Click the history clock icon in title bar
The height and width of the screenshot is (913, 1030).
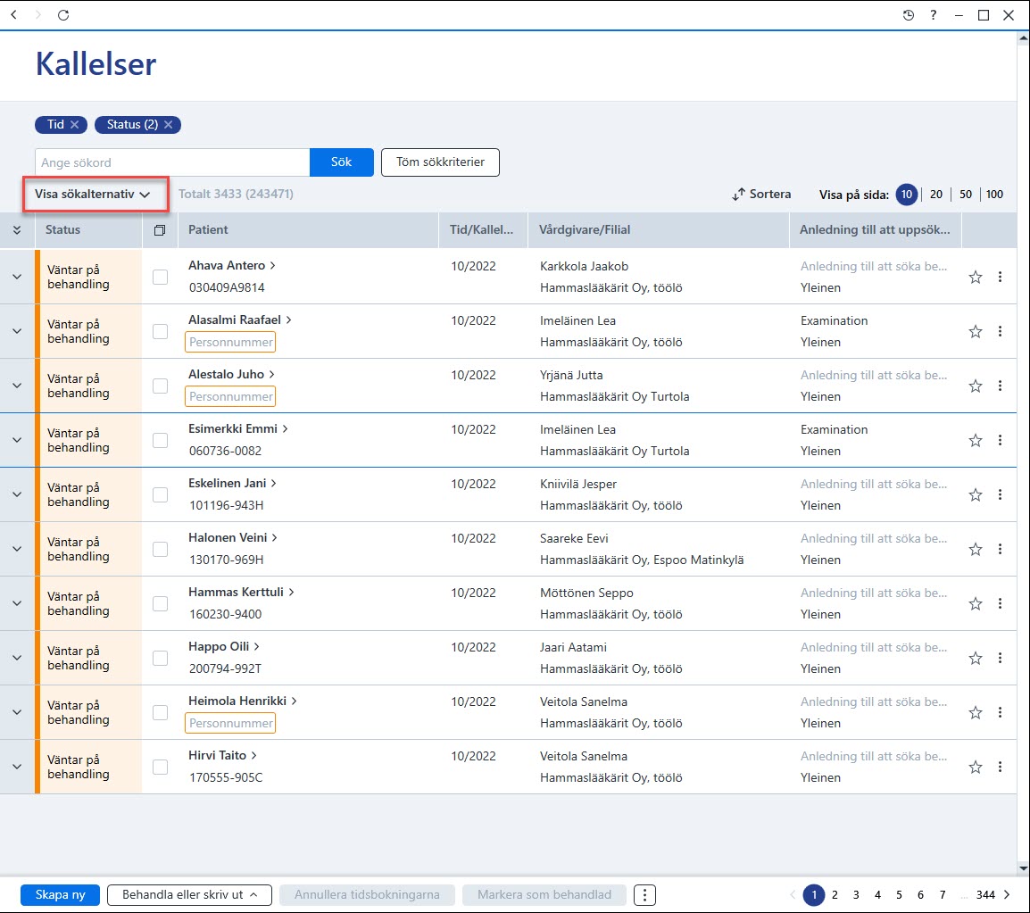tap(908, 15)
